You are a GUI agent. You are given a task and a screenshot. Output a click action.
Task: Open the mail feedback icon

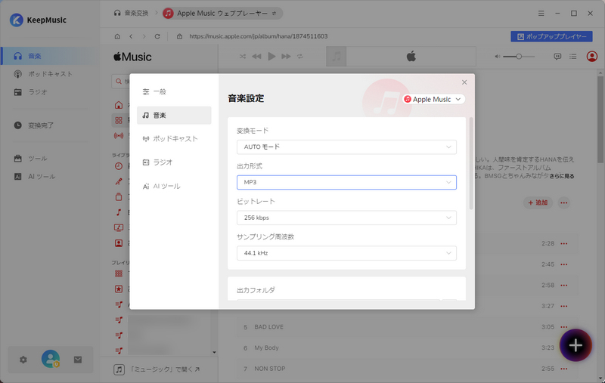click(x=78, y=360)
